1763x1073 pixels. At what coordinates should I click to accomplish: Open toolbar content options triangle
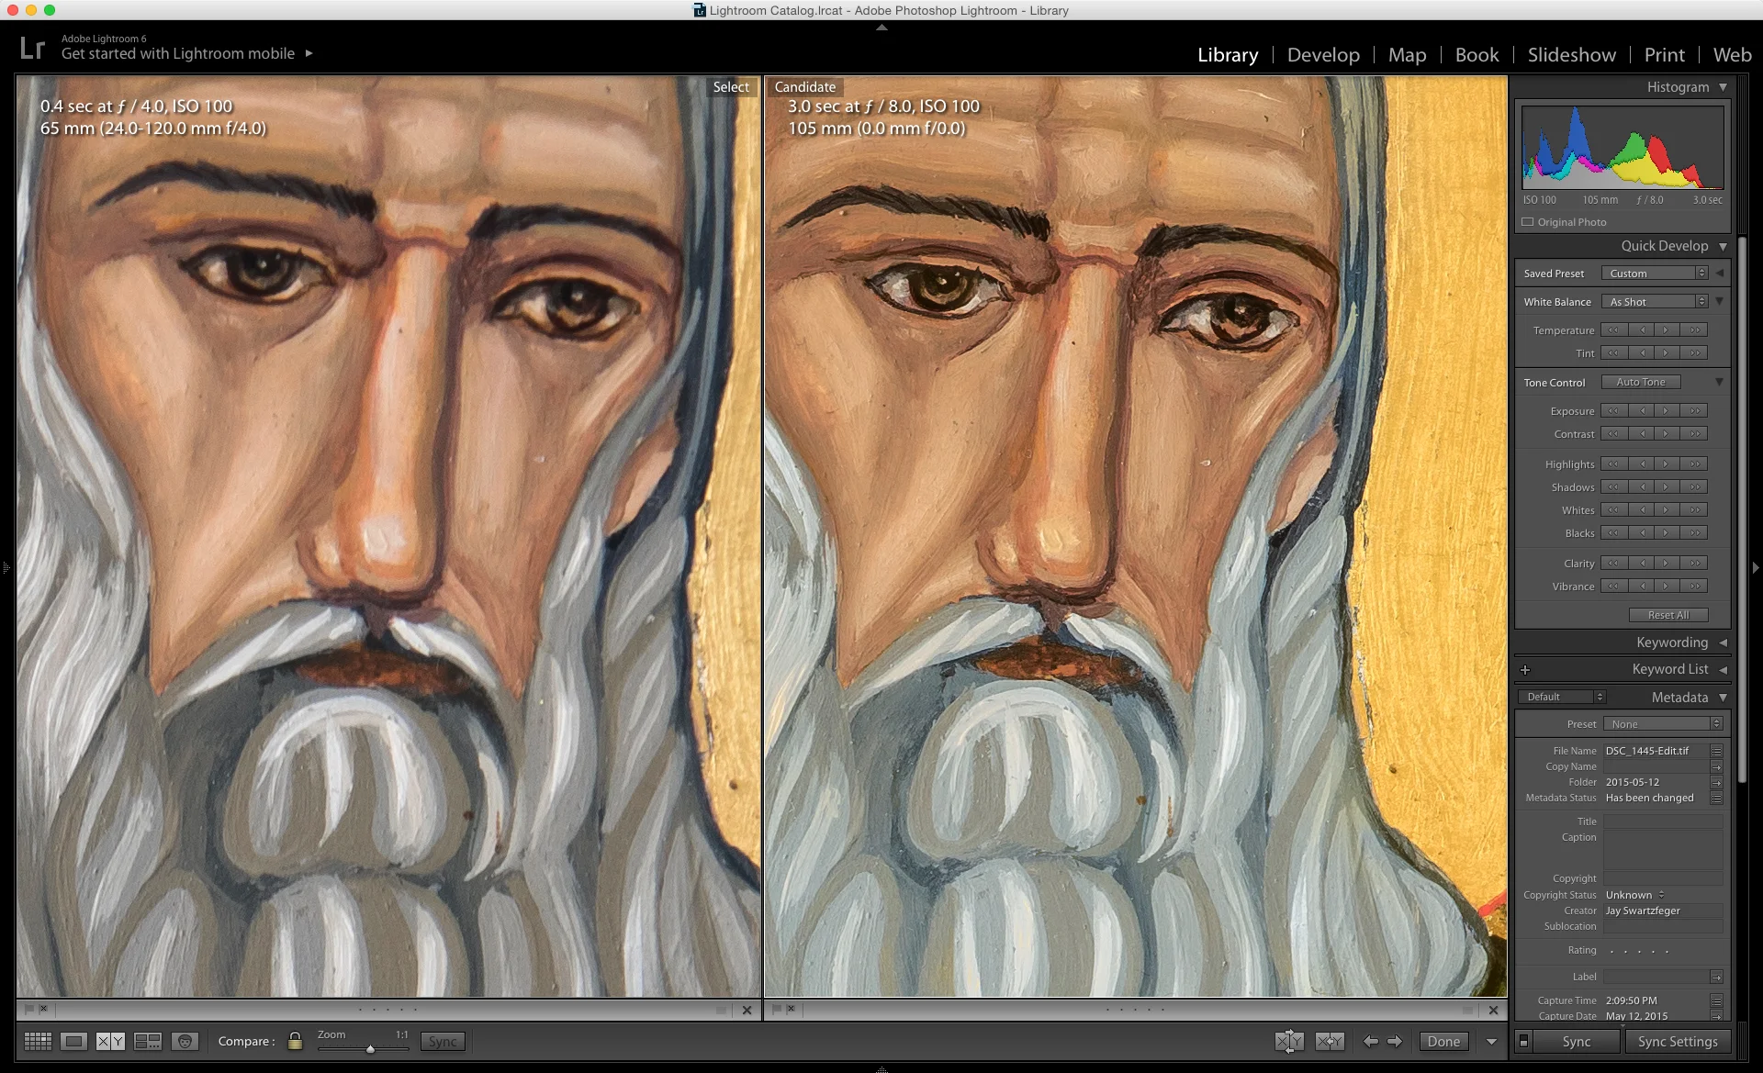pyautogui.click(x=1491, y=1042)
